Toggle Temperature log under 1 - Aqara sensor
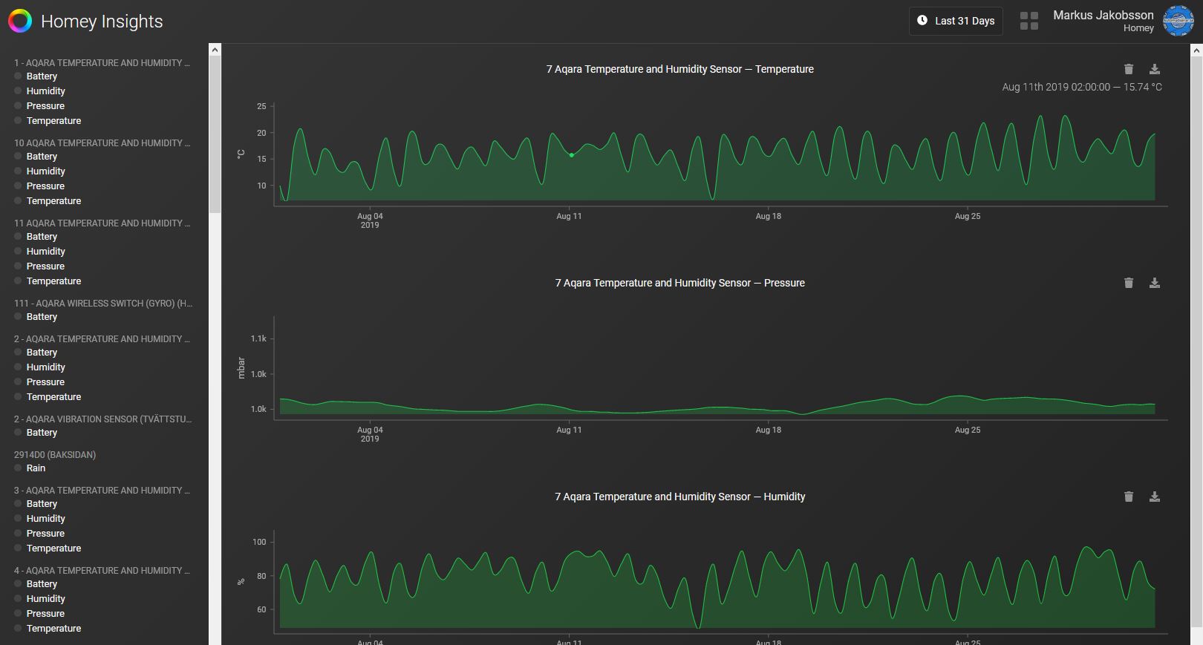 tap(48, 121)
